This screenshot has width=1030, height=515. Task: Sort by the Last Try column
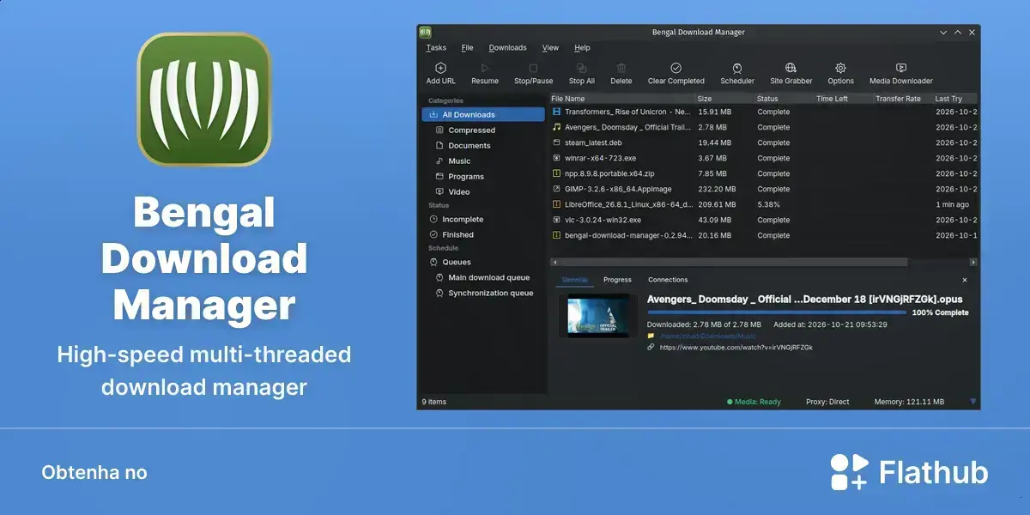[x=955, y=99]
